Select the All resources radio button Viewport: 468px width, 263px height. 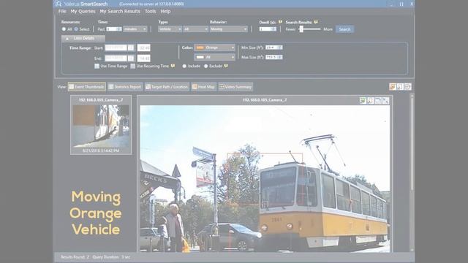coord(64,29)
